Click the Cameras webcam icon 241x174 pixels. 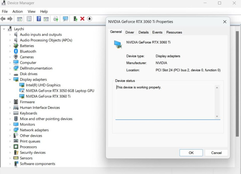[16, 57]
